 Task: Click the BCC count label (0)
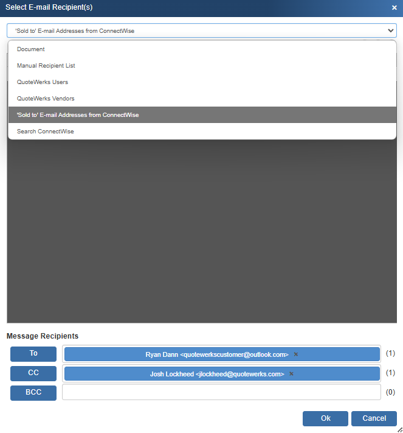tap(390, 392)
